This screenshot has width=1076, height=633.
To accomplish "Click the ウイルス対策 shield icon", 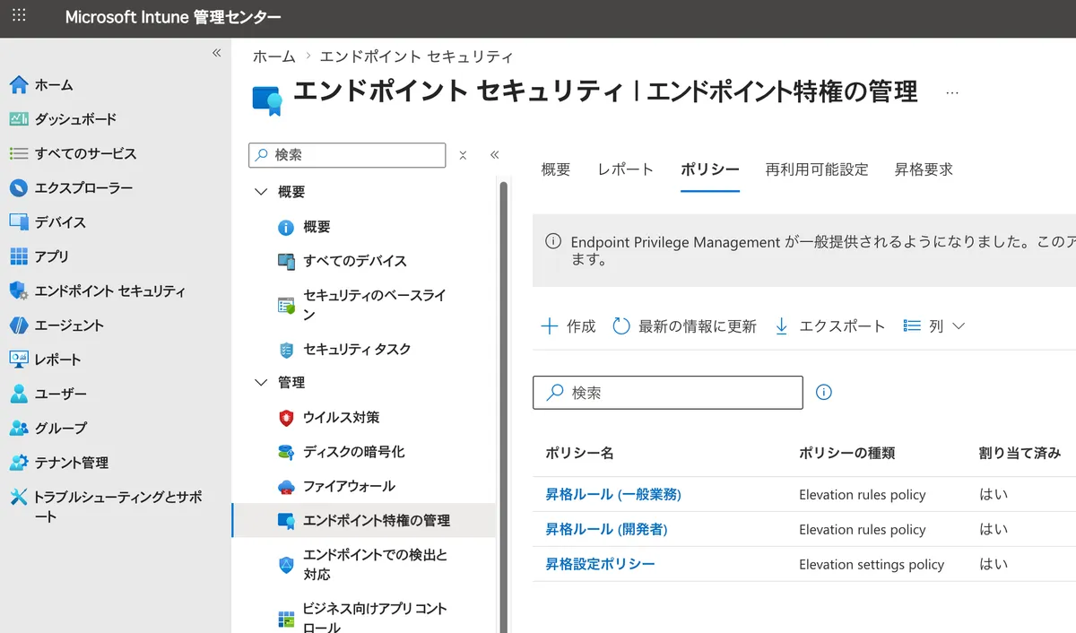I will [x=286, y=418].
